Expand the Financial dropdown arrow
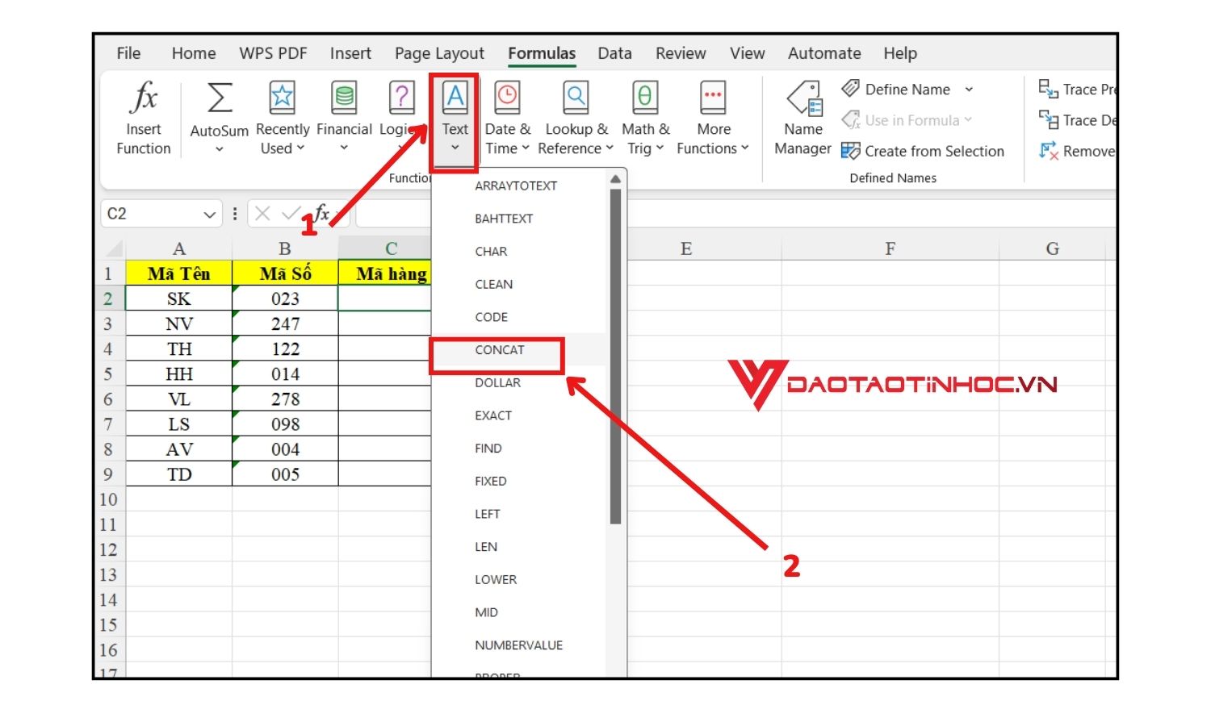This screenshot has height=726, width=1211. (x=344, y=148)
